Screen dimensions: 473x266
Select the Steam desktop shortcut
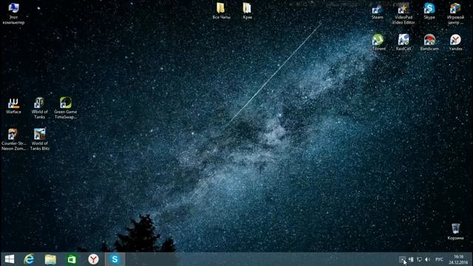[378, 12]
